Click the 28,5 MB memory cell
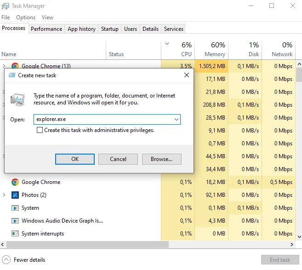The height and width of the screenshot is (270, 302). 211,118
